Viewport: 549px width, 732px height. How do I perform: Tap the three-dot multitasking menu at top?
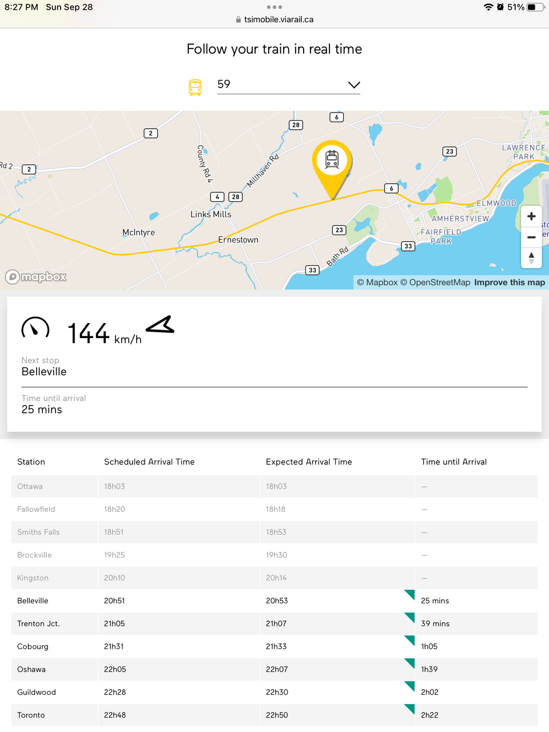274,7
